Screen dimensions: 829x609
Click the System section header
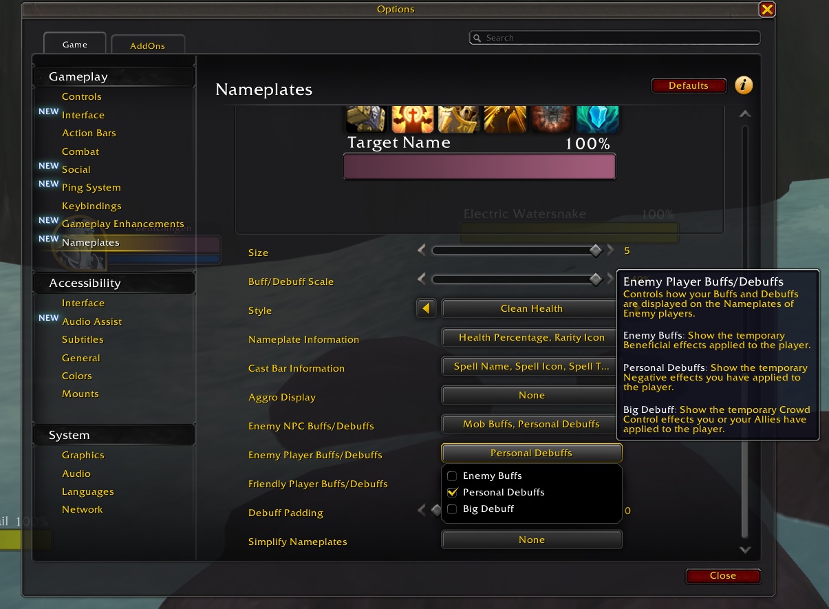(x=114, y=435)
